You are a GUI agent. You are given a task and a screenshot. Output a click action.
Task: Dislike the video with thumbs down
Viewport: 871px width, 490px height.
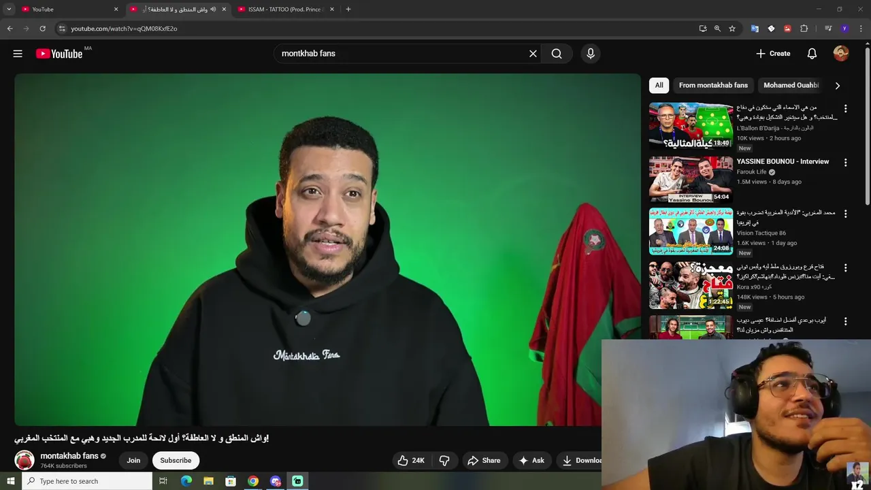(x=444, y=461)
